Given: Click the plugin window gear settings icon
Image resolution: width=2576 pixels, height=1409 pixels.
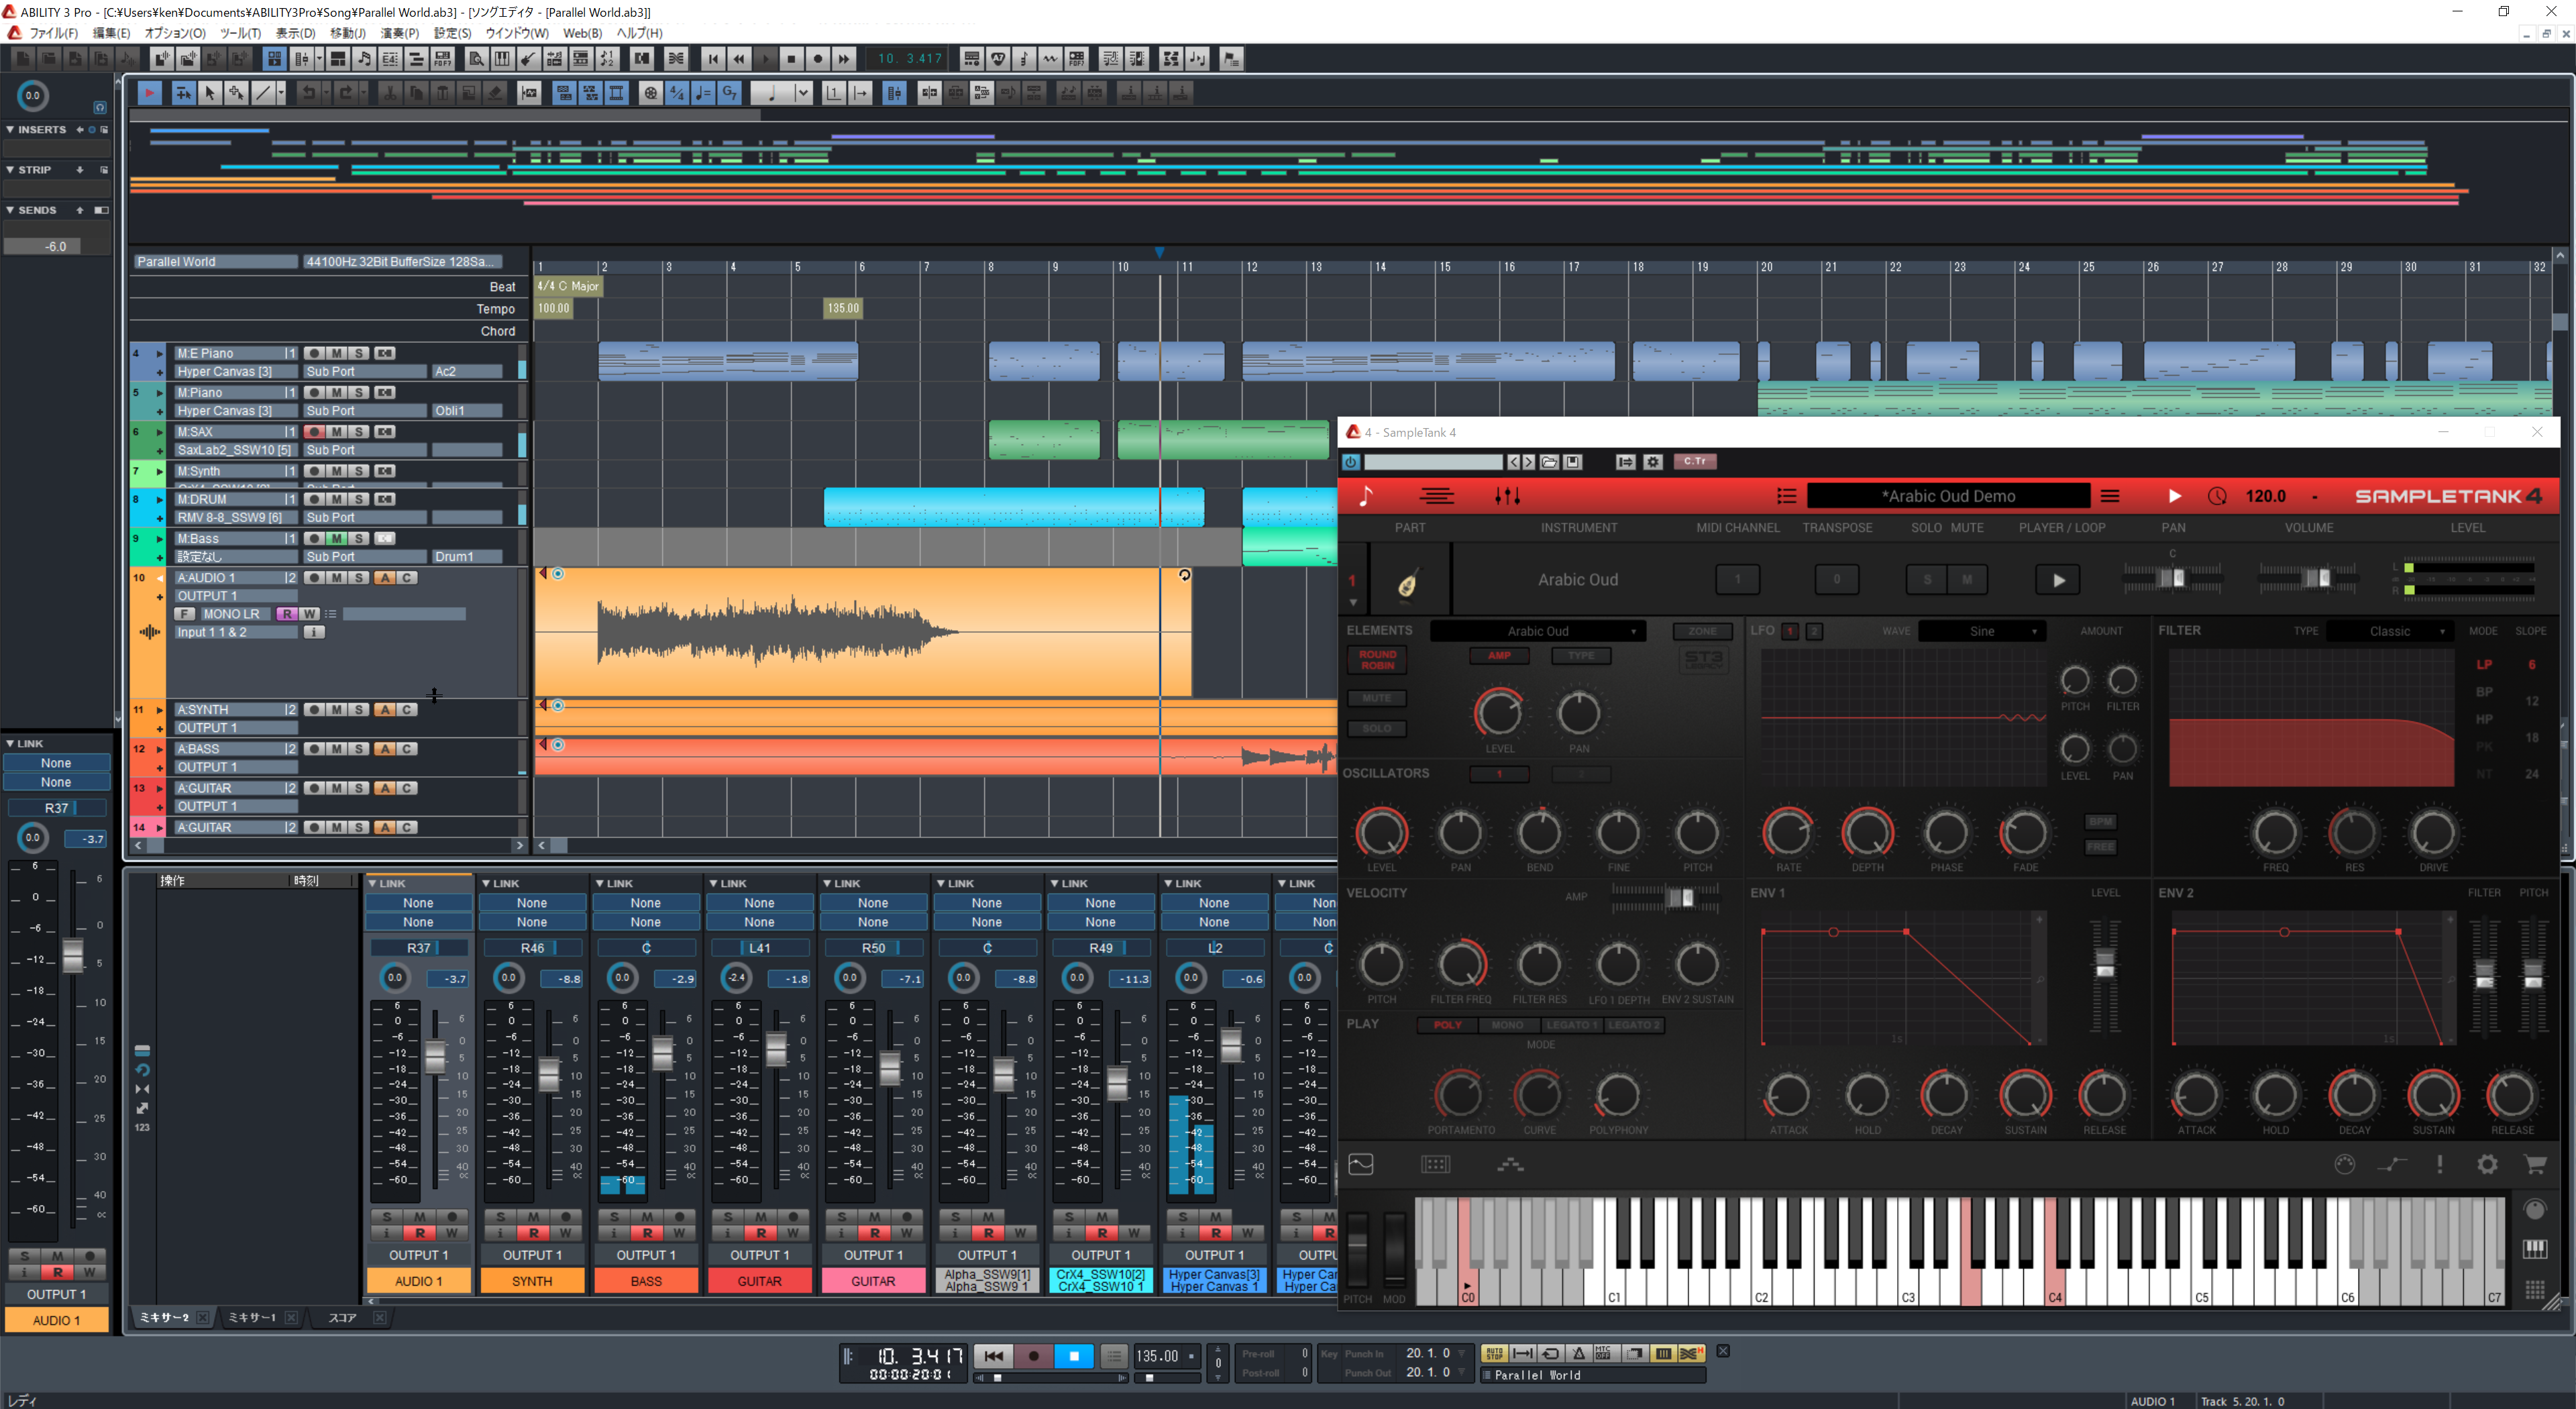Looking at the screenshot, I should click(x=1653, y=462).
